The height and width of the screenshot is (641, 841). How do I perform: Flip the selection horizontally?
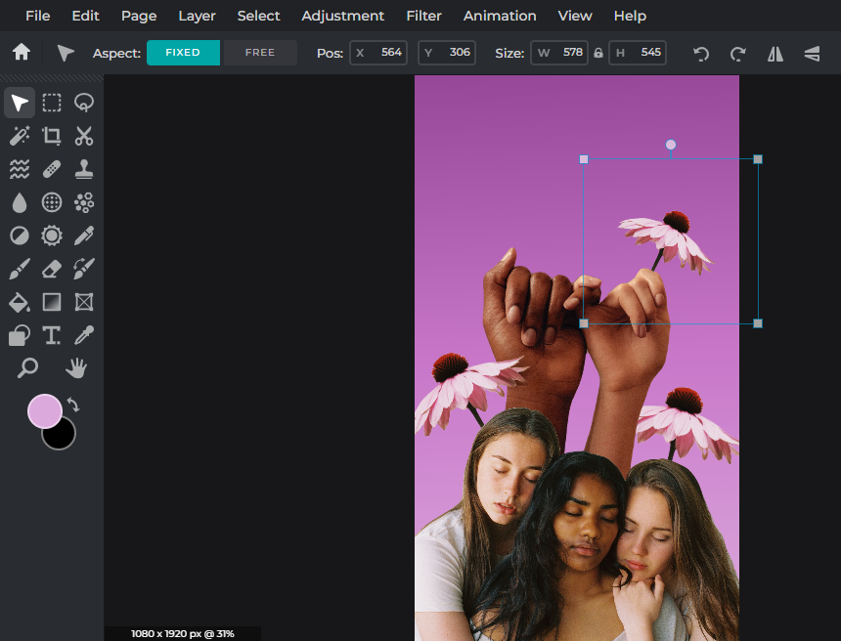(x=775, y=54)
